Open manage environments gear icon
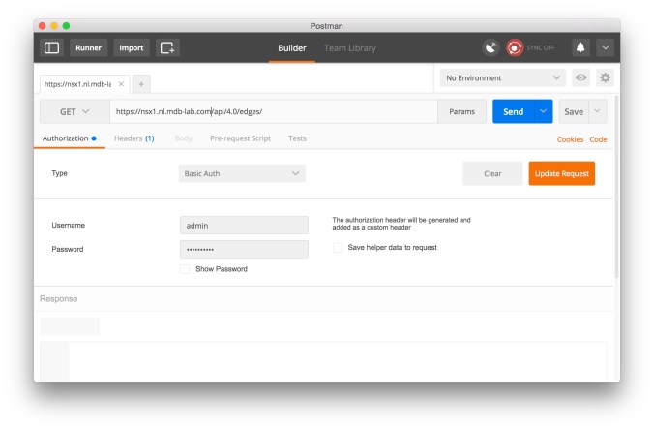Image resolution: width=654 pixels, height=430 pixels. pos(606,77)
